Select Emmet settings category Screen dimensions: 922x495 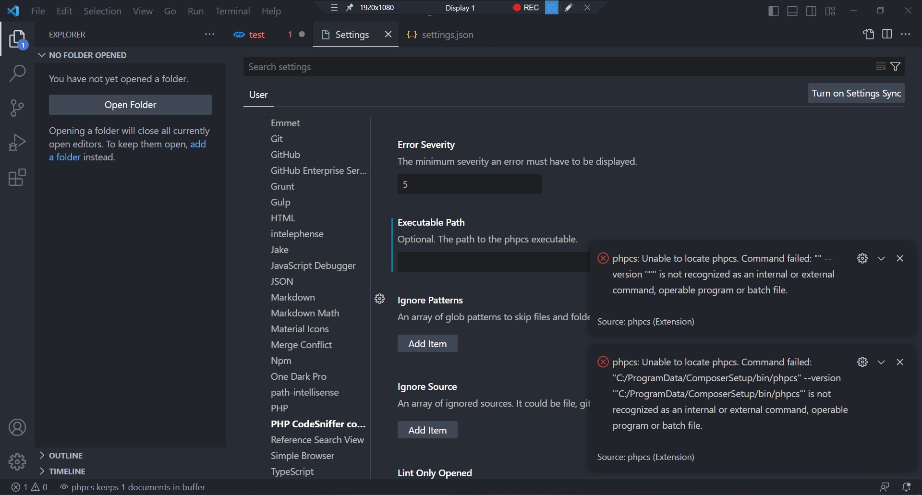285,123
